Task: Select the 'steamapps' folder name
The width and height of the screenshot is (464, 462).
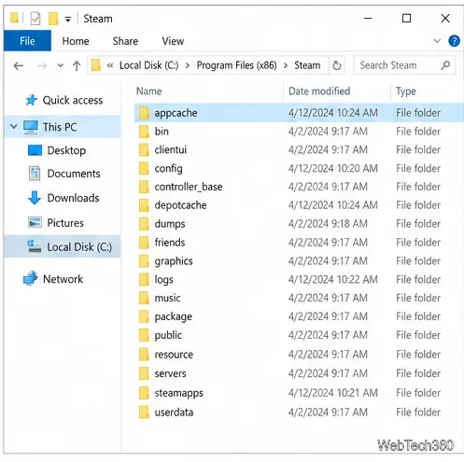Action: click(x=179, y=393)
